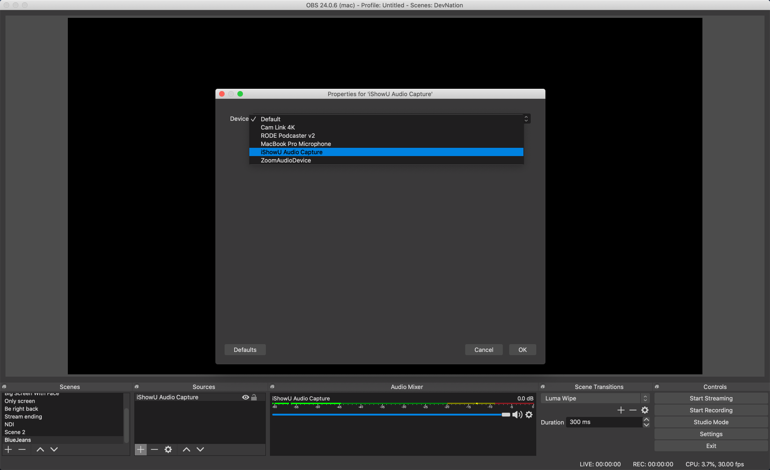Open the Luma Wipe transition dropdown

(595, 398)
